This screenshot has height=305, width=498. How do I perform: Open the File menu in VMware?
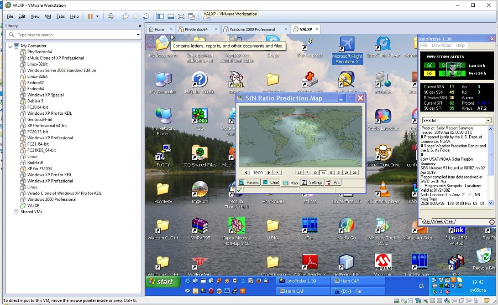tap(10, 16)
